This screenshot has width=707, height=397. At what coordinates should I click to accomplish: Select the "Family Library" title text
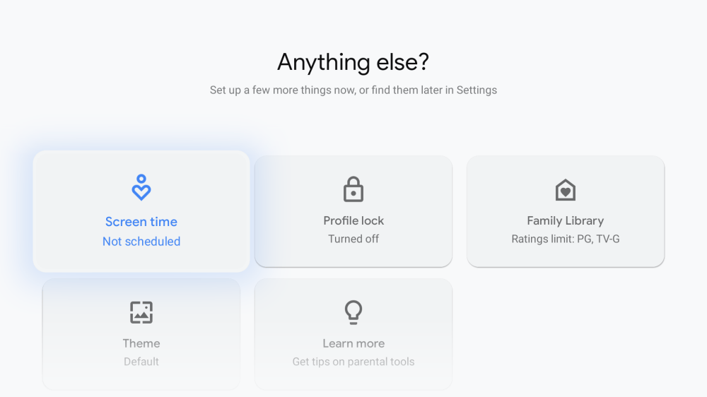click(x=566, y=220)
